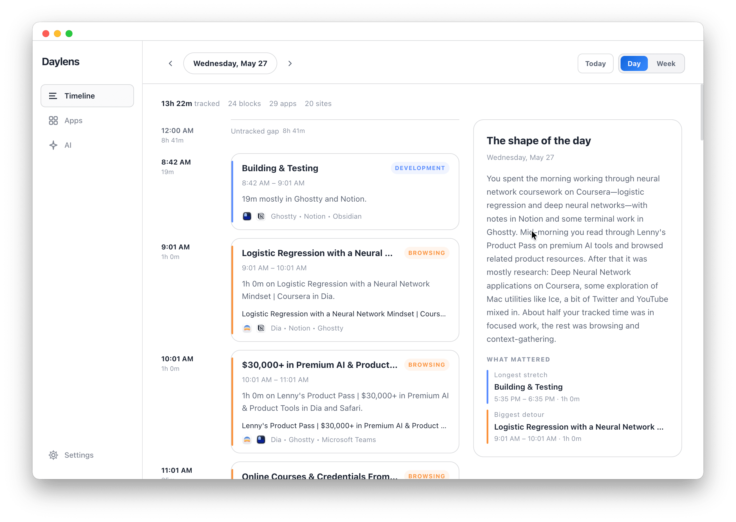Screen dimensions: 736x522
Task: Open the $30,000+ in Premium AI block
Action: tap(345, 402)
